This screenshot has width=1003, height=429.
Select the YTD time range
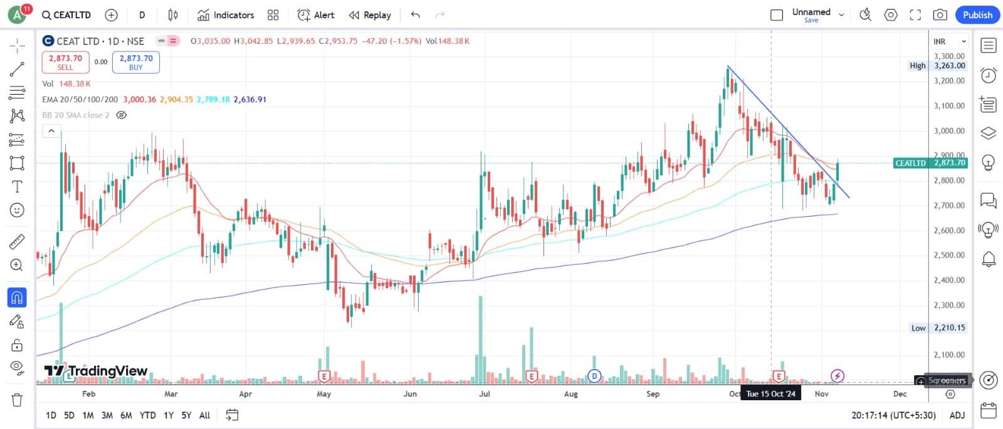click(147, 415)
